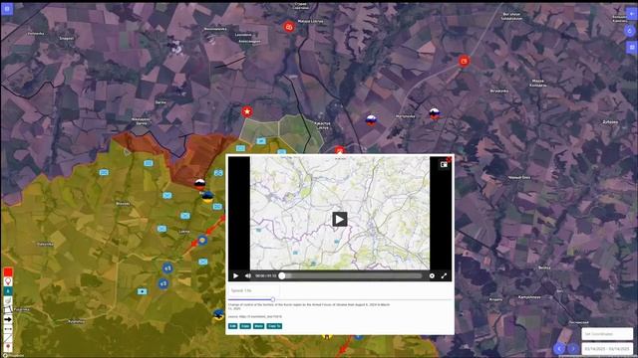
Task: Click the video progress seek bar
Action: click(352, 275)
